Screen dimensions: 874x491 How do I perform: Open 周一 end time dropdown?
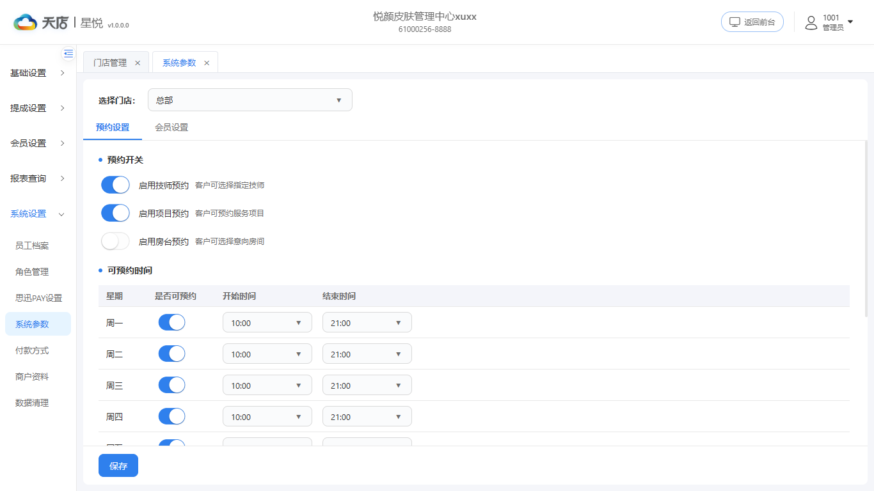(367, 322)
